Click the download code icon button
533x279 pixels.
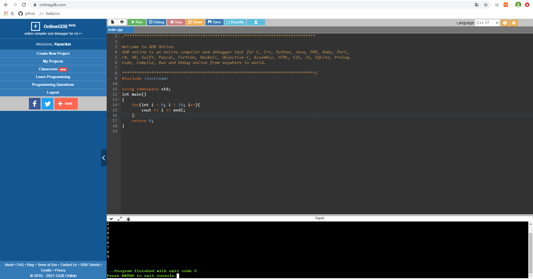click(x=256, y=22)
